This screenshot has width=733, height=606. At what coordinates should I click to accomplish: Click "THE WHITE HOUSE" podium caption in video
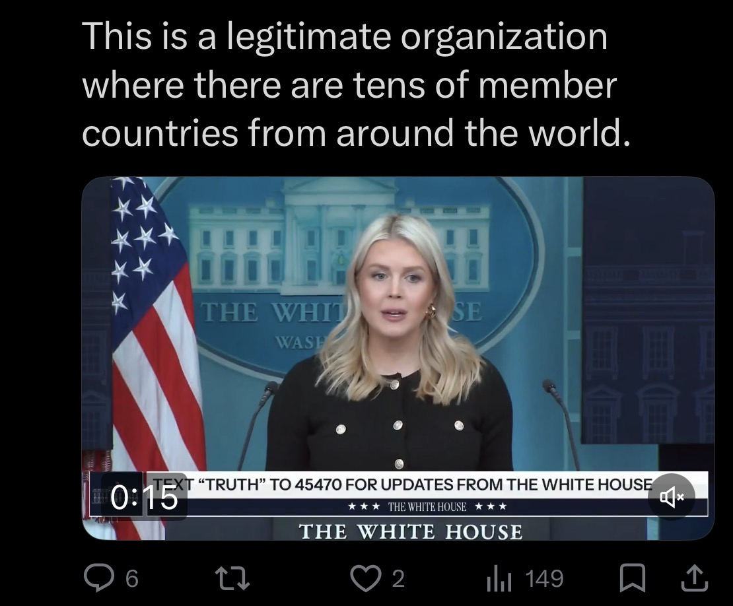pyautogui.click(x=411, y=531)
